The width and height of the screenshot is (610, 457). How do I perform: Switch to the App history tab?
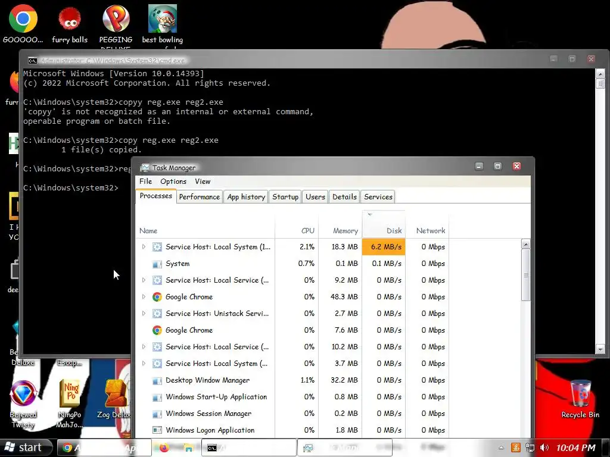coord(246,197)
